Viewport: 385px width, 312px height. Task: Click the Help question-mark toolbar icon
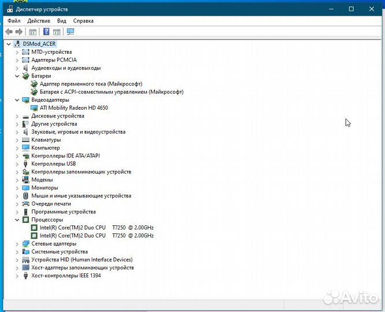(x=46, y=32)
